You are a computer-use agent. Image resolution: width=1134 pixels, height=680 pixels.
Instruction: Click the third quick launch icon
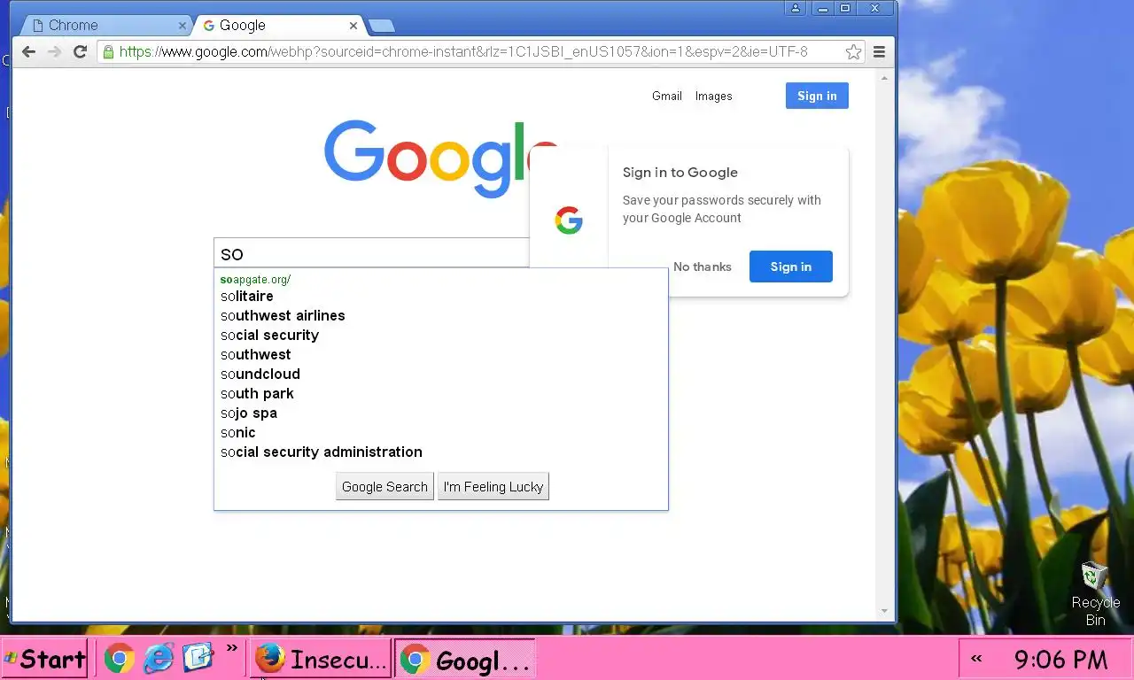point(198,658)
